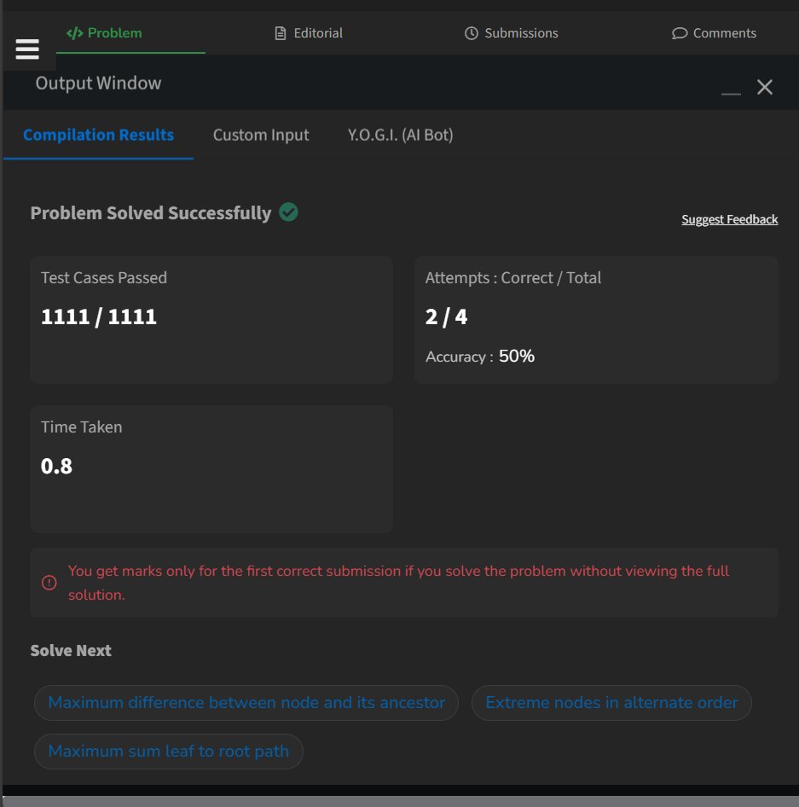Click the Solve Next heading
799x807 pixels.
pos(71,651)
